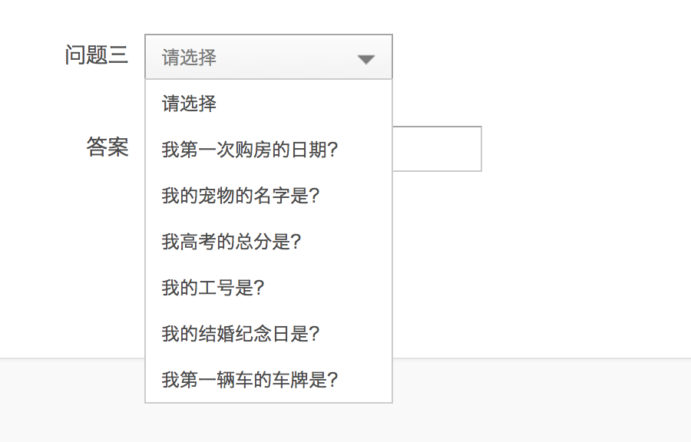Choose 我第一次购房的日期? from the list
Image resolution: width=691 pixels, height=442 pixels.
tap(250, 150)
